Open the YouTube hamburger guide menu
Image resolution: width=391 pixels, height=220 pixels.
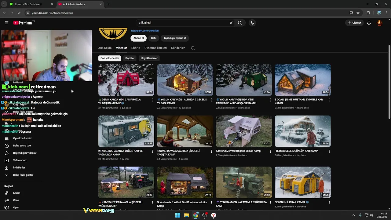(x=6, y=23)
